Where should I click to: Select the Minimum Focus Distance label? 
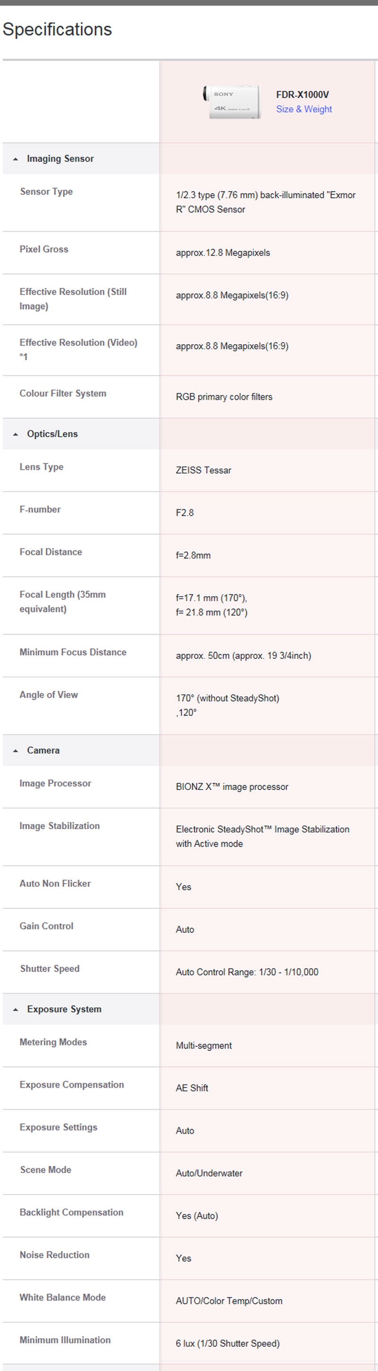point(73,652)
